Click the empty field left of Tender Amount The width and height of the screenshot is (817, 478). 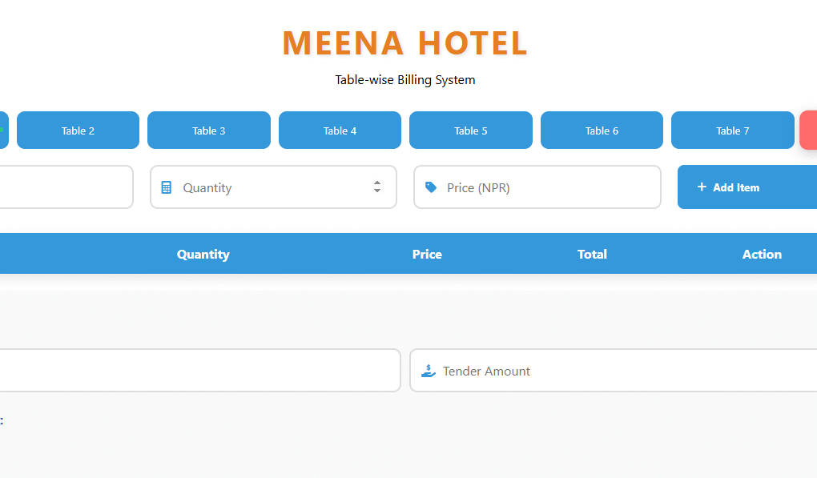[x=200, y=371]
